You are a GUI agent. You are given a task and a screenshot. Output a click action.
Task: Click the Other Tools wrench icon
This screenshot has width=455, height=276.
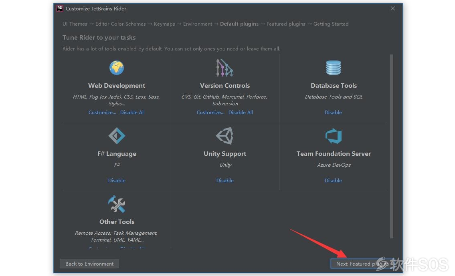[117, 204]
